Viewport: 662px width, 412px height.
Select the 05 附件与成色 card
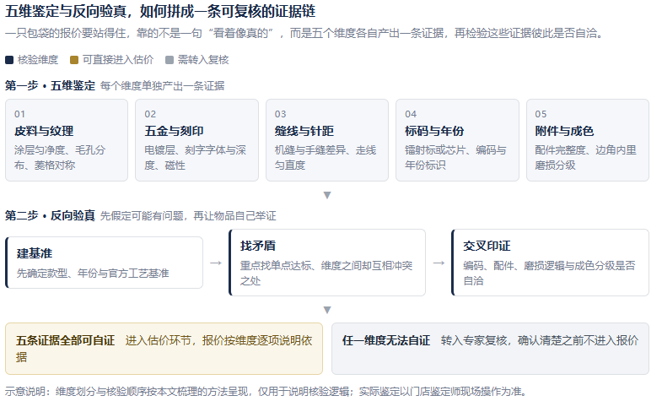pos(588,140)
